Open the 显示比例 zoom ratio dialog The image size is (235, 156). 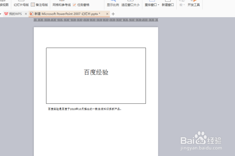pos(113,5)
